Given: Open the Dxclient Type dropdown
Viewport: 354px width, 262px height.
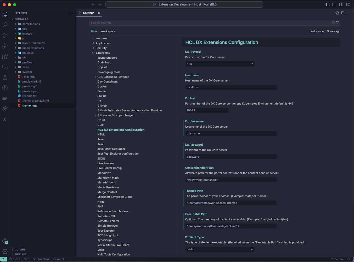Looking at the screenshot, I should coord(220,249).
